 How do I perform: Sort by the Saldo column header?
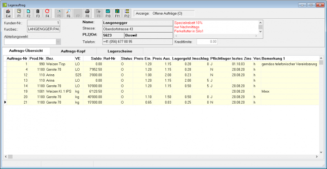[93, 58]
